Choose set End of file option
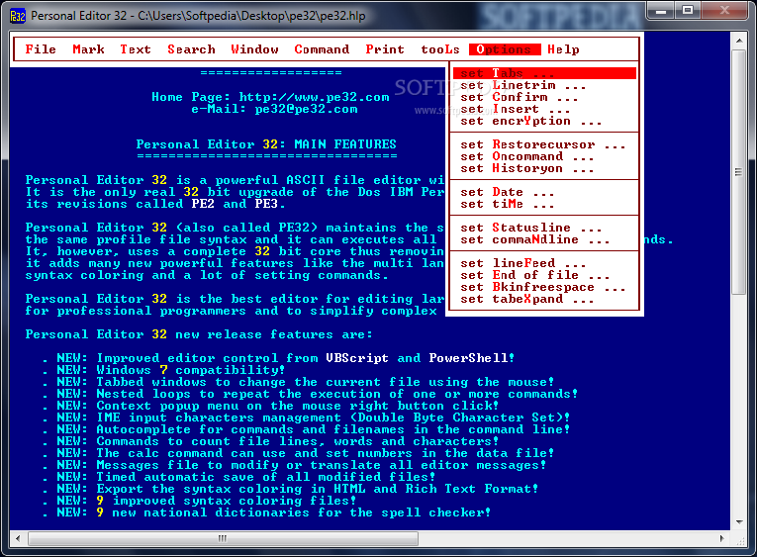This screenshot has height=557, width=757. 544,275
